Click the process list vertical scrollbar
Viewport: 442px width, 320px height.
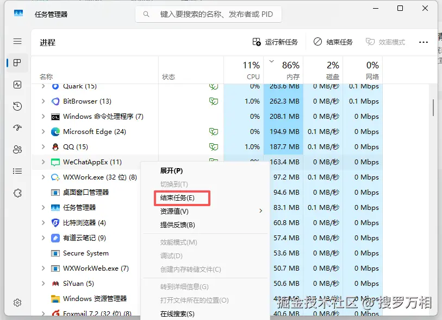point(433,107)
